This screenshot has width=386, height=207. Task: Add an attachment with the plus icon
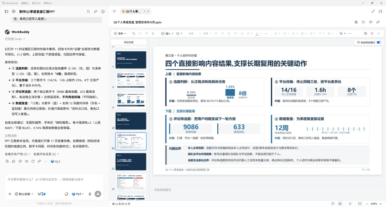coord(10,194)
